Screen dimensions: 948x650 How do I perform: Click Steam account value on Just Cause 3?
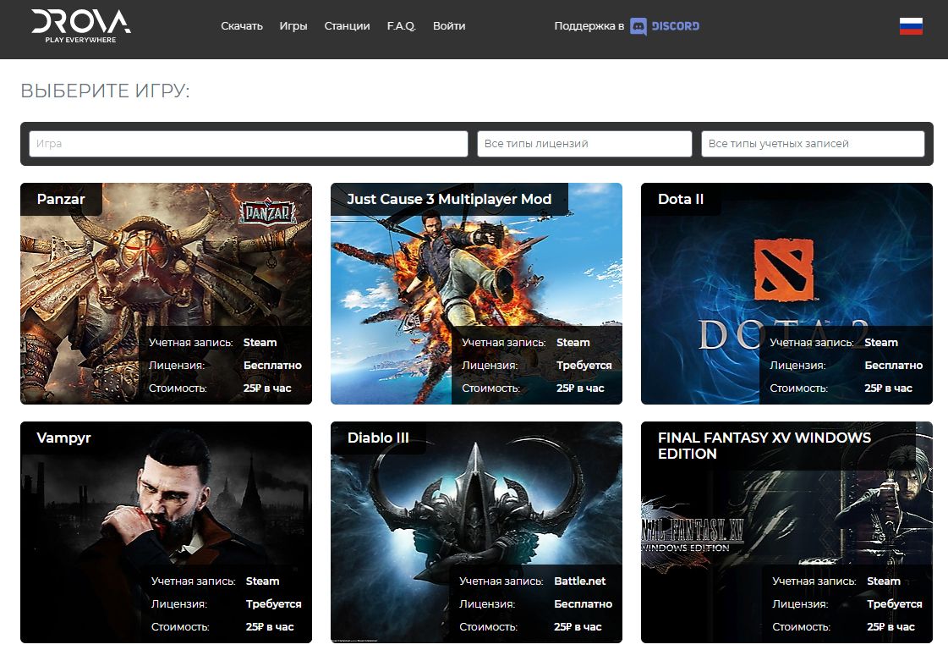(573, 343)
